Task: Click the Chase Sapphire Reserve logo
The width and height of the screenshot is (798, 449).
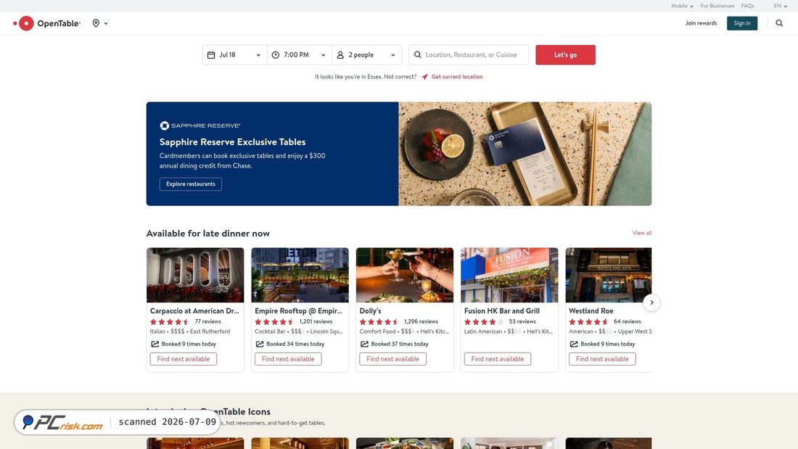Action: tap(200, 125)
